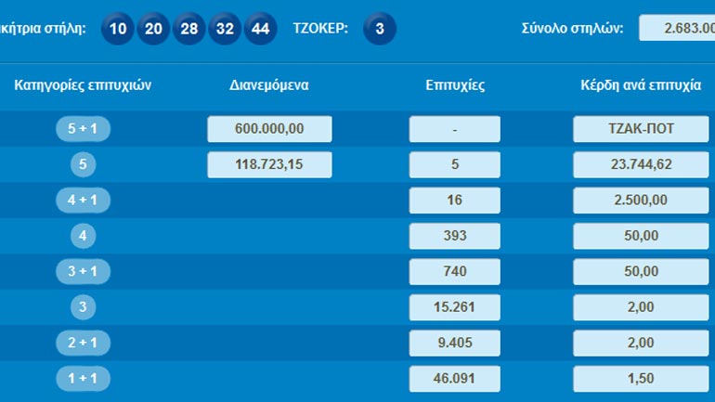The height and width of the screenshot is (402, 715).
Task: Click the Σύνολο στηλών: label
Action: [x=572, y=28]
